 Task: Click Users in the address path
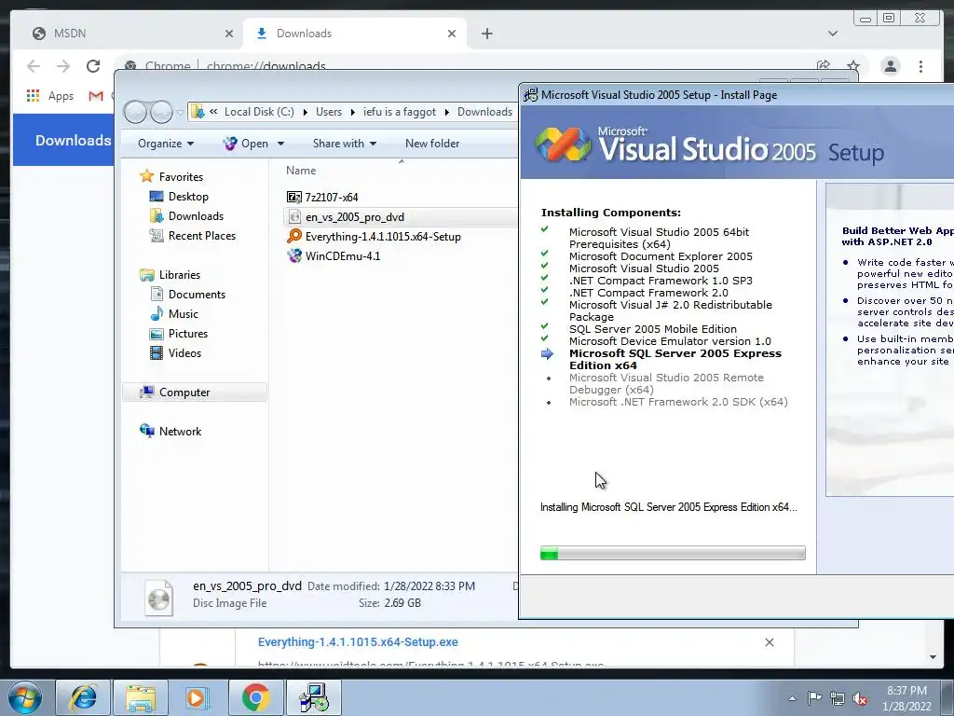(x=329, y=112)
